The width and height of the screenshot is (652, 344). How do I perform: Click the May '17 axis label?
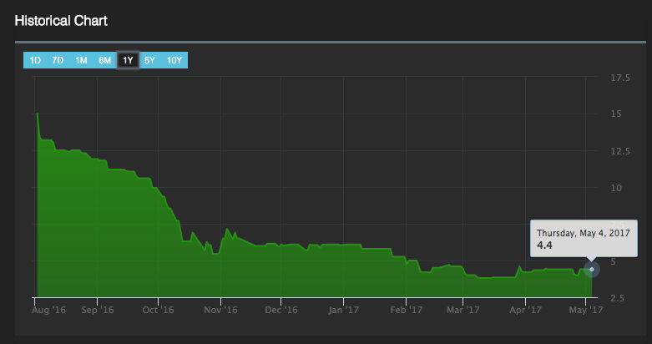point(585,310)
